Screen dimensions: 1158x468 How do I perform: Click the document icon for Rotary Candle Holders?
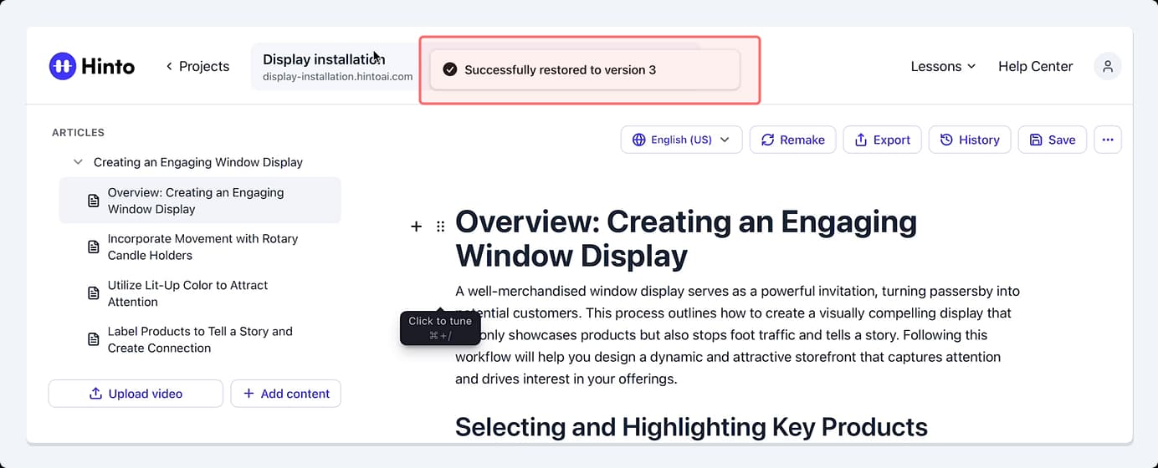(x=94, y=247)
